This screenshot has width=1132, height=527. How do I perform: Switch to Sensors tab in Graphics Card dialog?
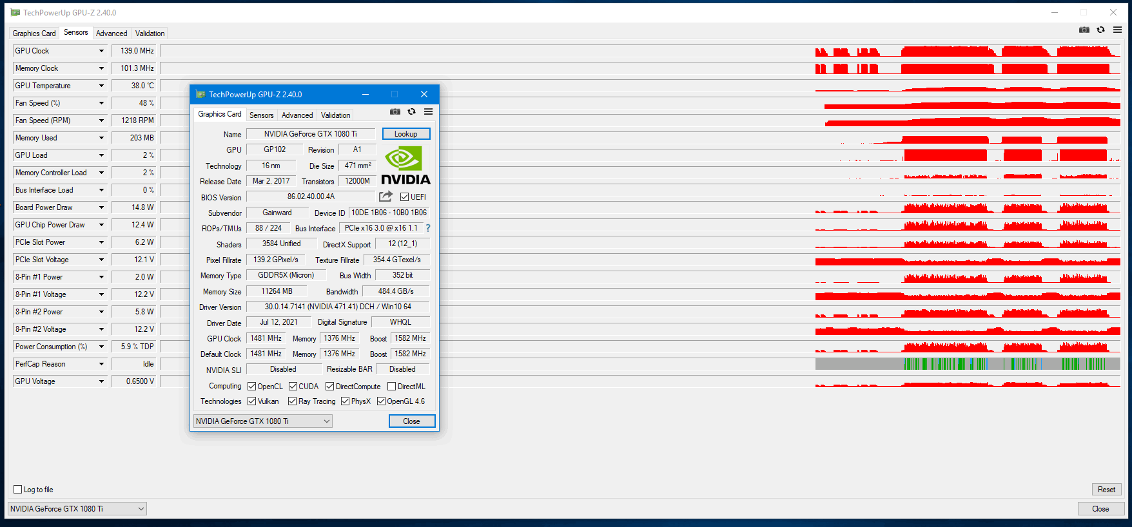(262, 115)
